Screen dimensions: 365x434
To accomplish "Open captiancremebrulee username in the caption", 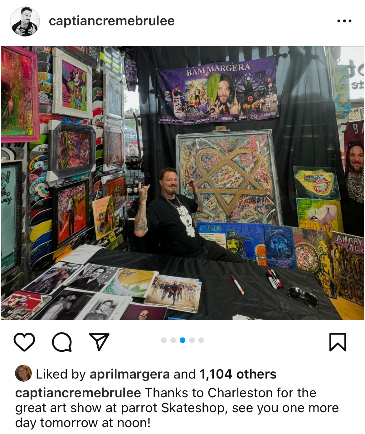I will tap(78, 393).
